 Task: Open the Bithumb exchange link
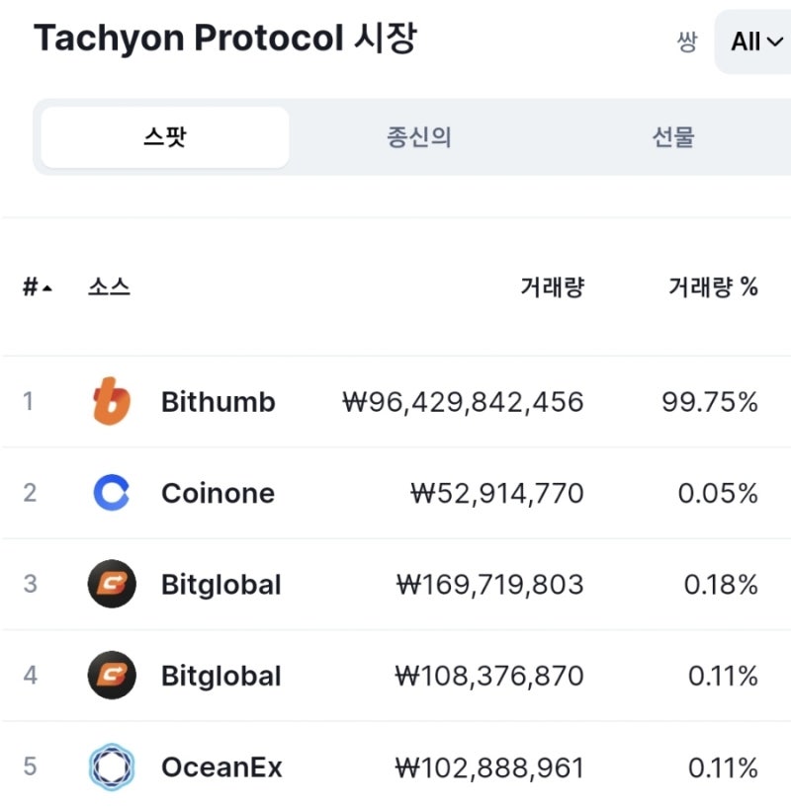(218, 401)
